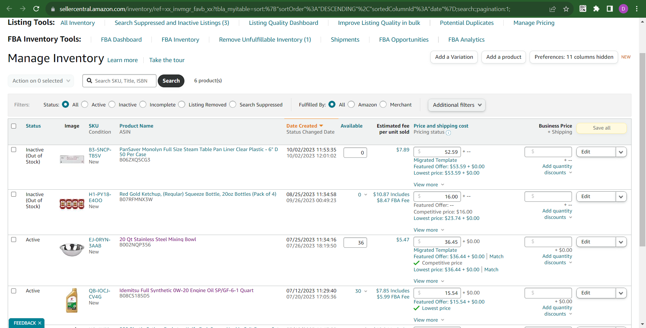Open the FBA Dashboard
Image resolution: width=646 pixels, height=328 pixels.
click(x=121, y=40)
